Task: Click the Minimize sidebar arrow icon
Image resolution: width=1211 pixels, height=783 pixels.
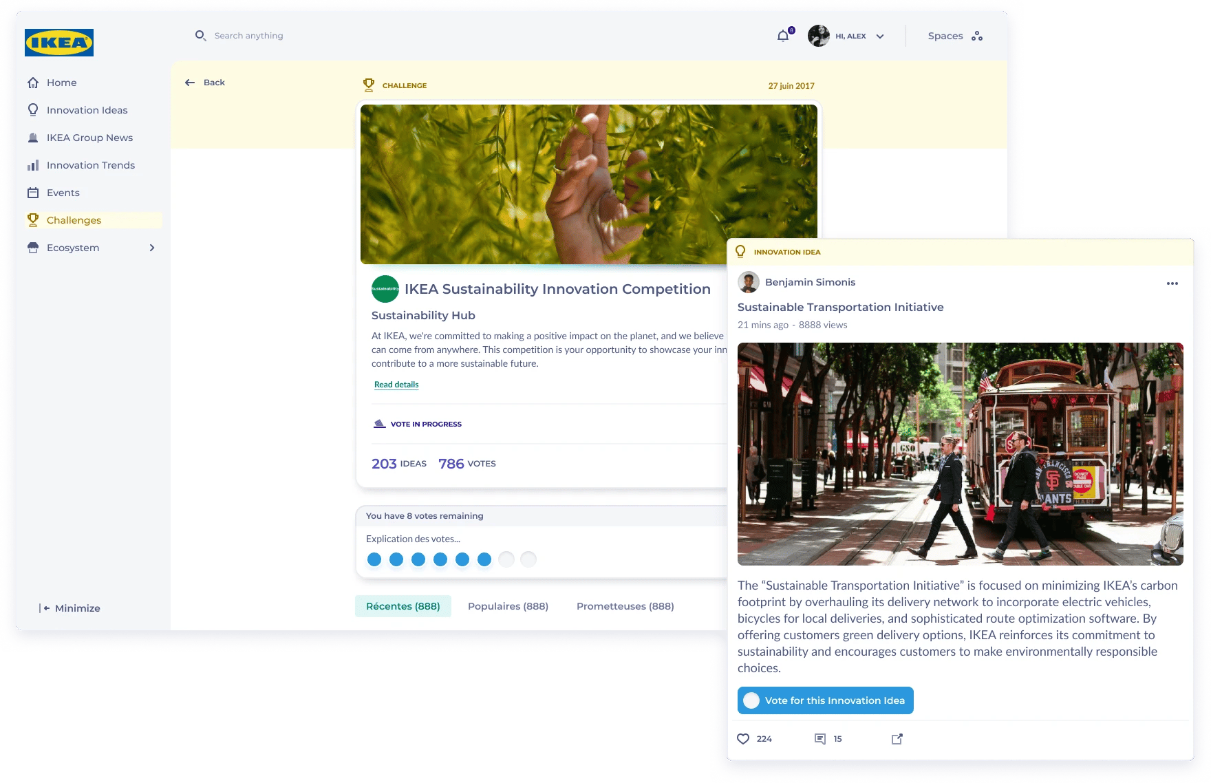Action: pos(45,608)
